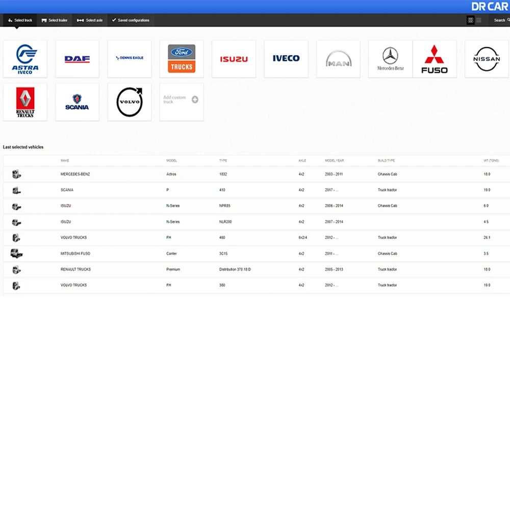
Task: Click the Premium model cell
Action: click(x=173, y=270)
